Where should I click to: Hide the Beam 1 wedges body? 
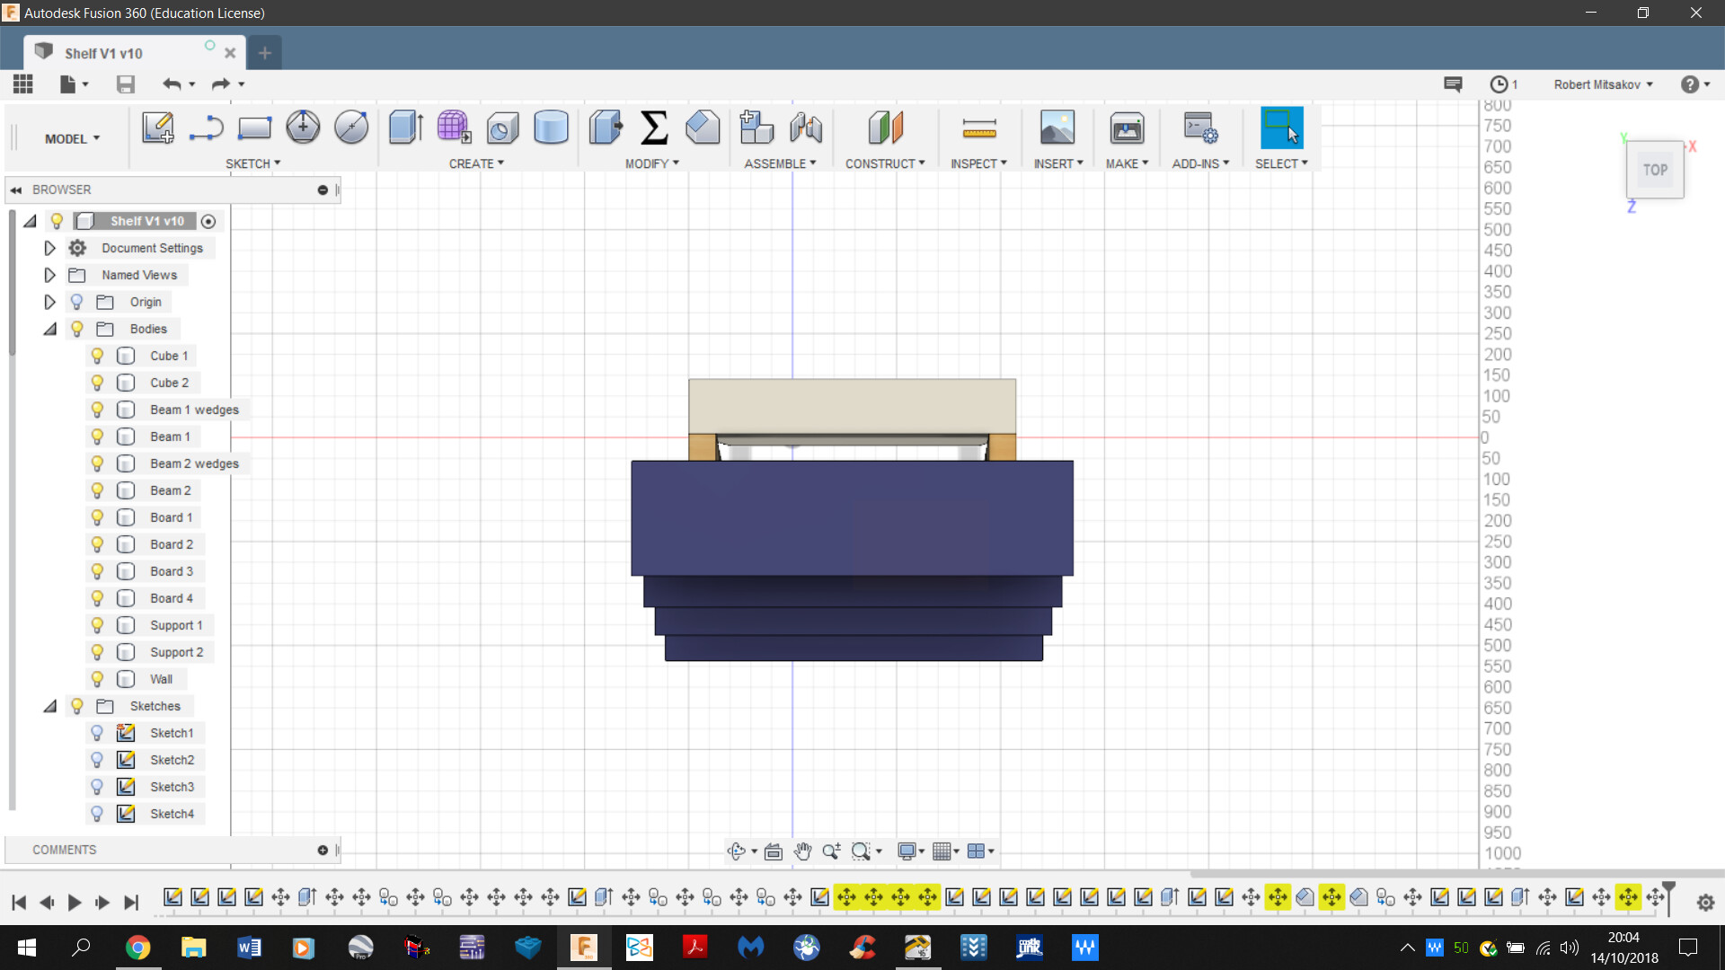(x=97, y=410)
